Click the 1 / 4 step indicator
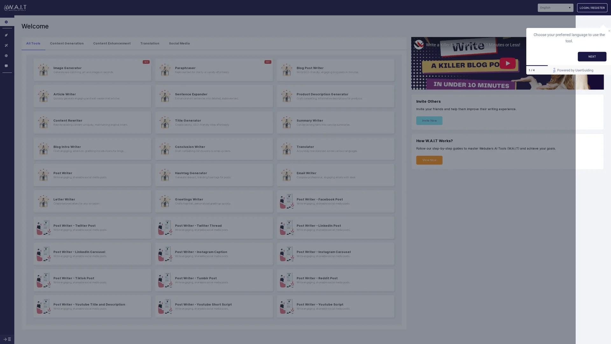 tap(531, 70)
